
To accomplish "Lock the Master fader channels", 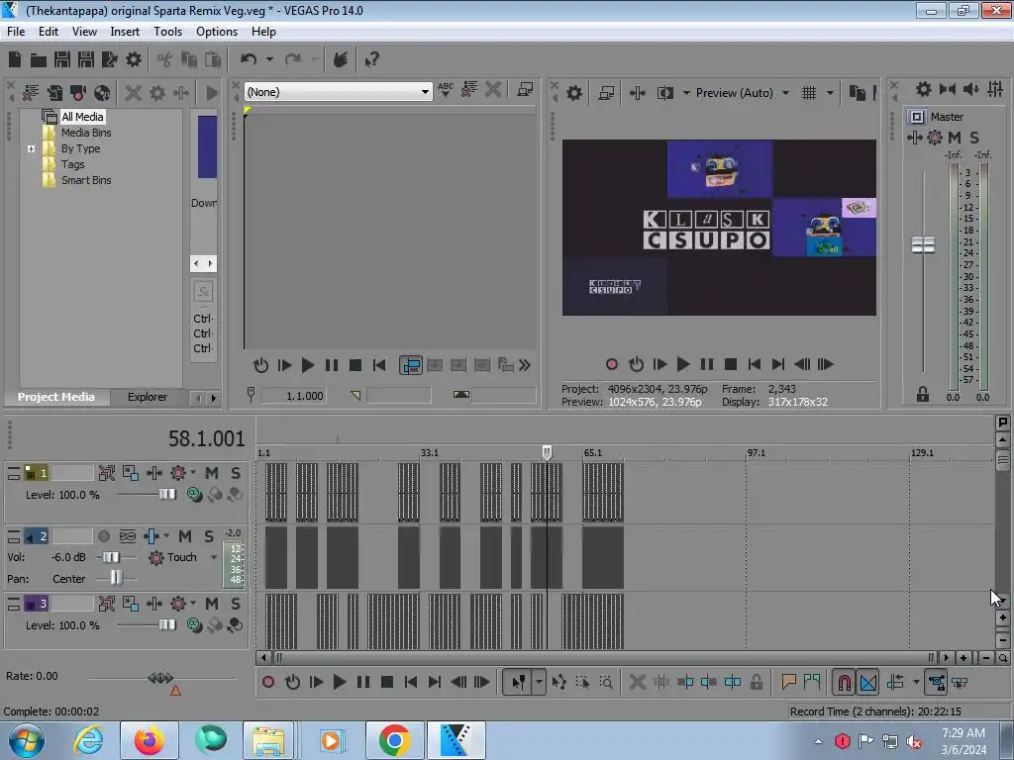I will click(923, 394).
